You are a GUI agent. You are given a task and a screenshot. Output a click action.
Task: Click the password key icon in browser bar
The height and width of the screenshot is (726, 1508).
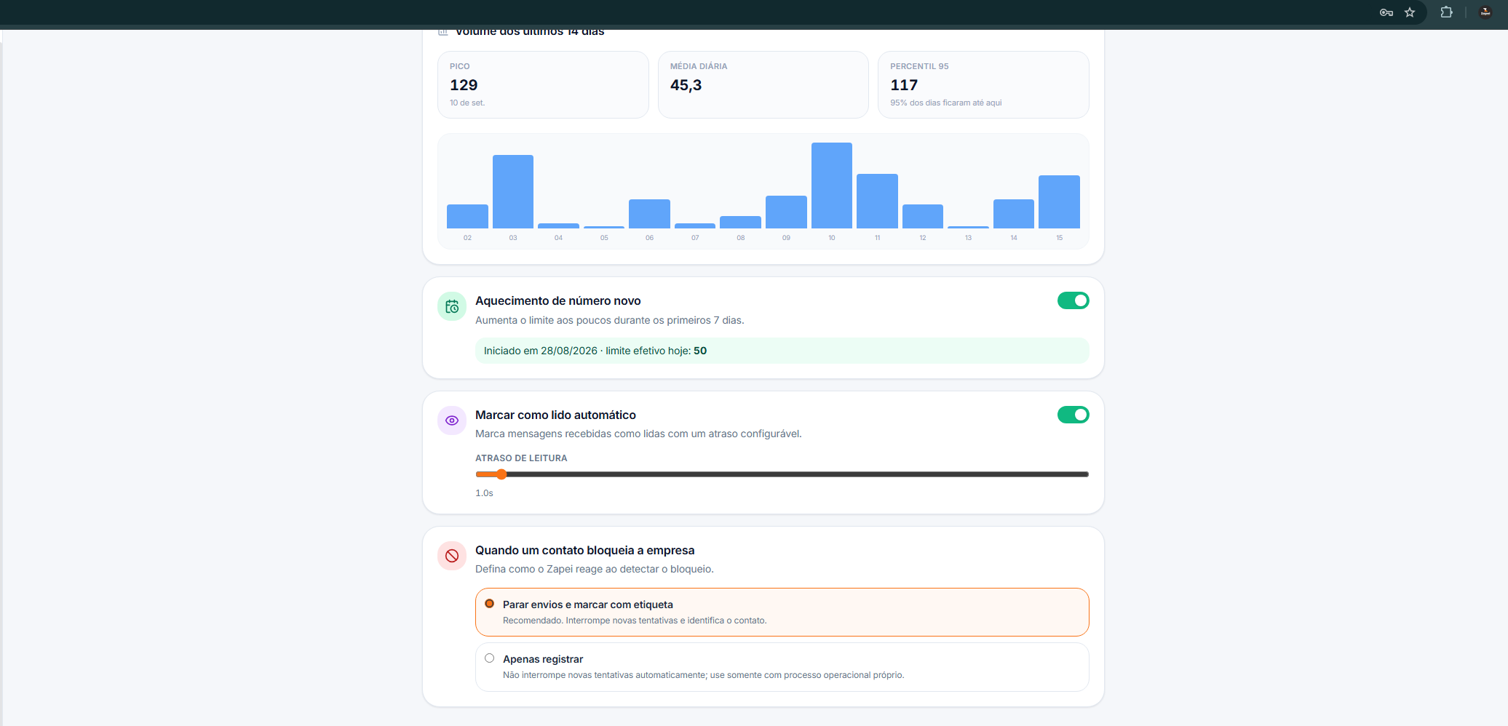(1386, 12)
